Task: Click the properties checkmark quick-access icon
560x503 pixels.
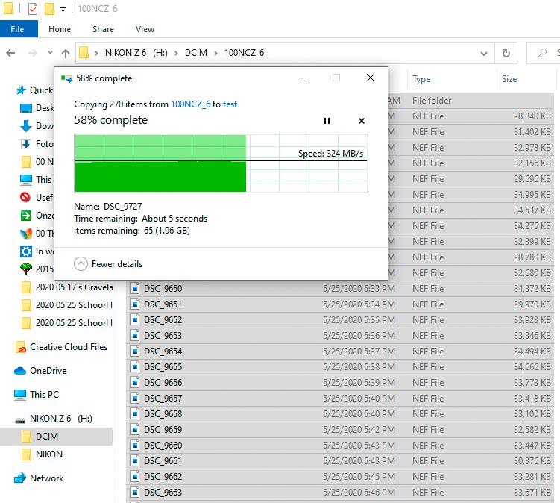Action: (x=33, y=8)
